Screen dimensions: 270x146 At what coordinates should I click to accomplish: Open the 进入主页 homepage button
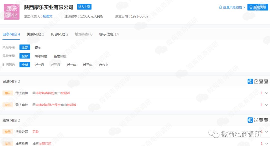point(84,7)
